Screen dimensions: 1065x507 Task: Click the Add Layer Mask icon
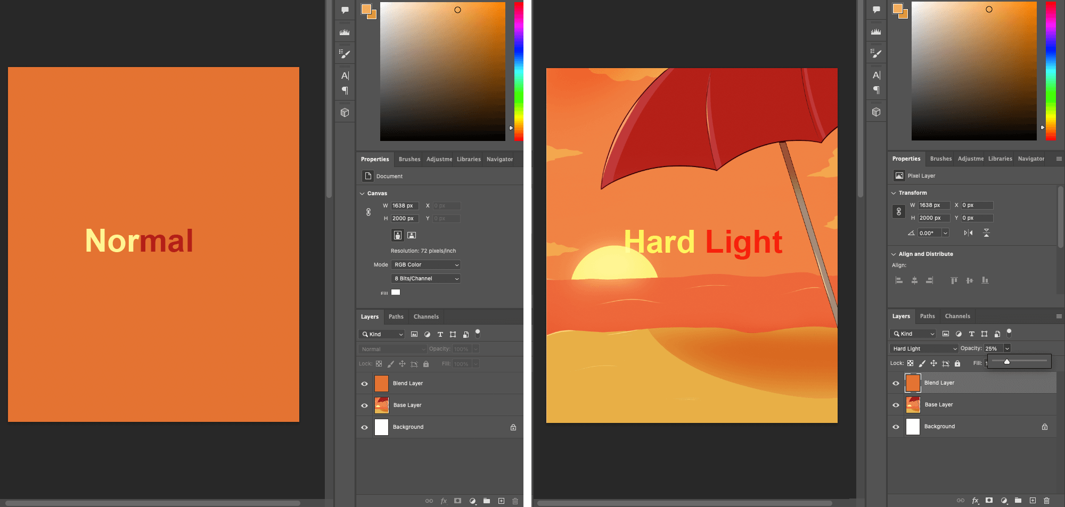(x=457, y=501)
